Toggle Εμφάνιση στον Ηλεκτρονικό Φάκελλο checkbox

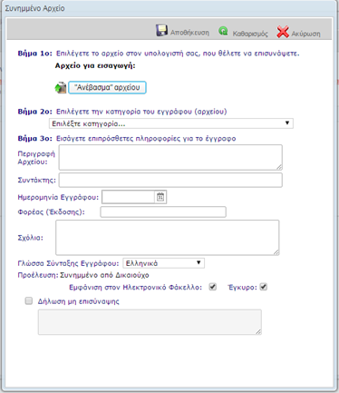pyautogui.click(x=213, y=287)
